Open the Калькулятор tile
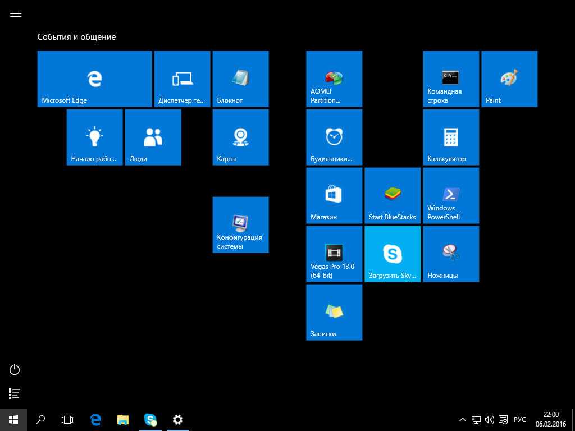 click(x=450, y=137)
